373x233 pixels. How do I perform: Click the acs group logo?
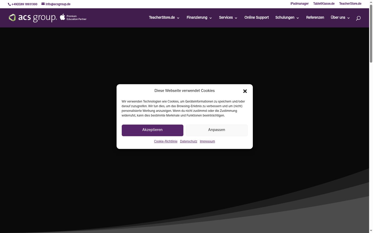(x=33, y=18)
